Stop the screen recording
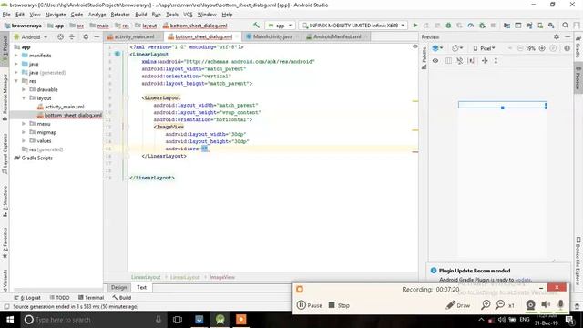This screenshot has height=328, width=583. pyautogui.click(x=339, y=305)
